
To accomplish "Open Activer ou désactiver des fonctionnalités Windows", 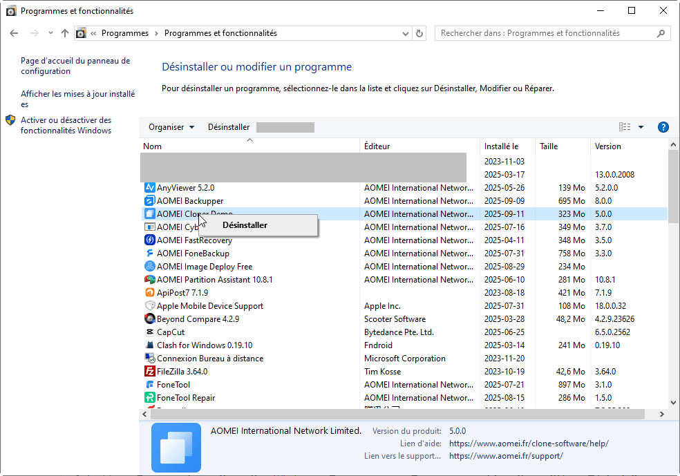I will pos(66,125).
